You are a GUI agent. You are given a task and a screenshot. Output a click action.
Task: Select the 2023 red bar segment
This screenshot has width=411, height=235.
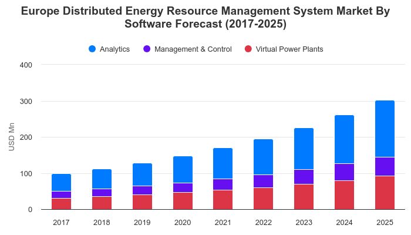304,197
